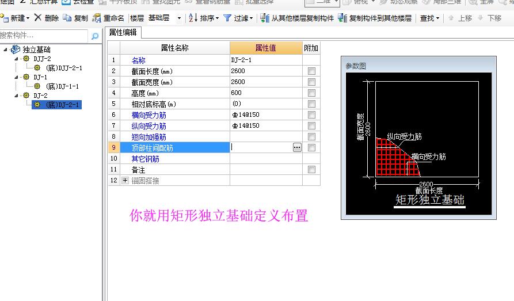Click 从其他楼层复制构件 copy-from-floor icon
The image size is (514, 301).
click(x=265, y=18)
